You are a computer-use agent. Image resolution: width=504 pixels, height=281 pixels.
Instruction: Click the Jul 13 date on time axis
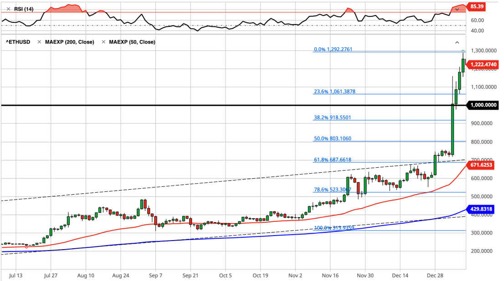(16, 276)
